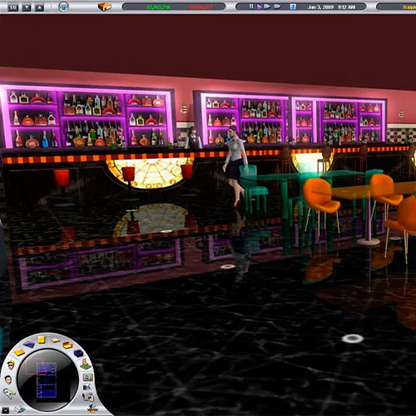This screenshot has height=416, width=416.
Task: Pause the game simulation
Action: [251, 7]
